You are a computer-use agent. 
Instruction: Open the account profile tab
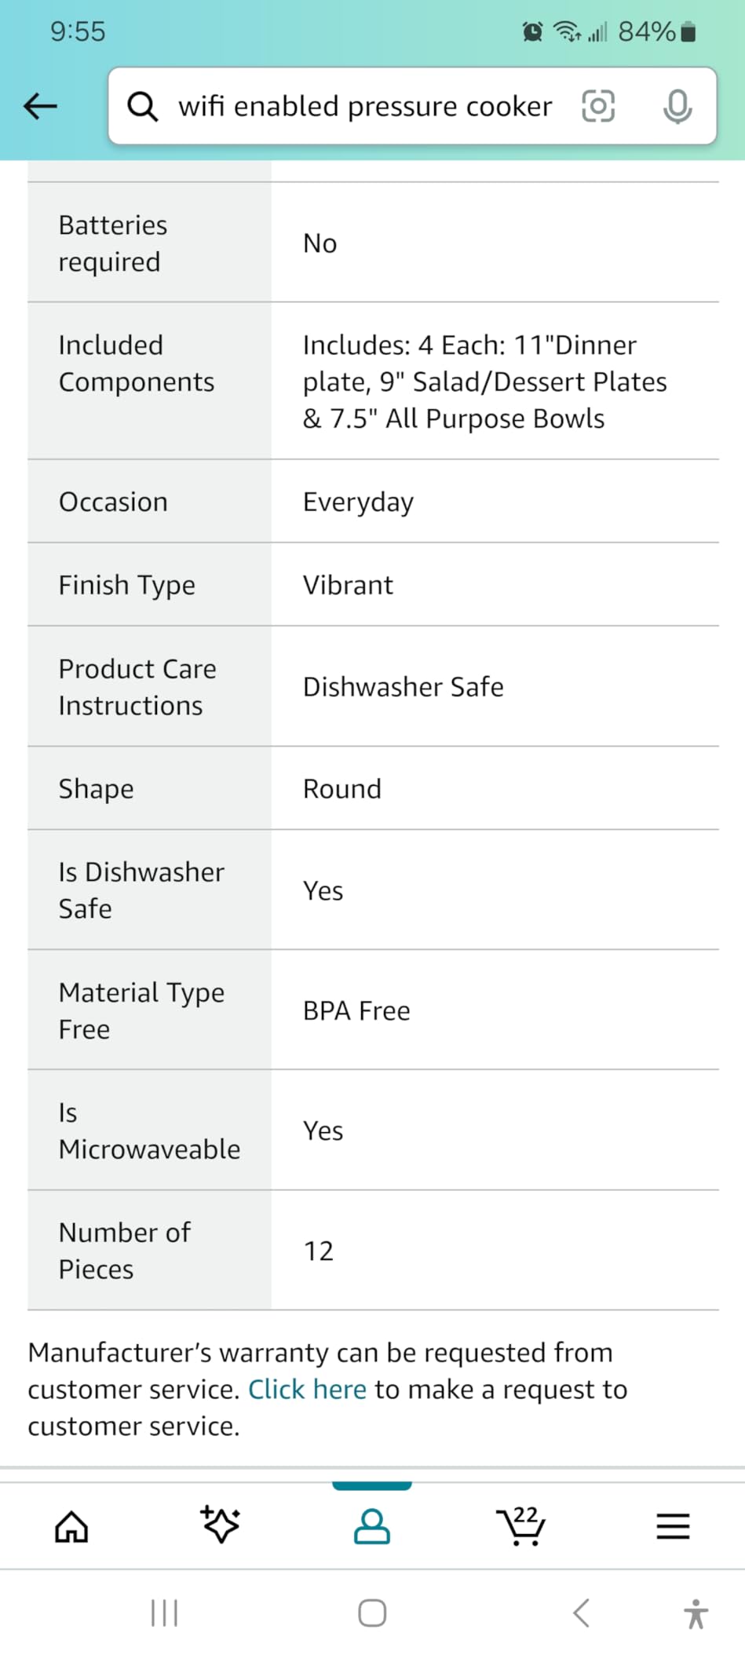pos(372,1526)
